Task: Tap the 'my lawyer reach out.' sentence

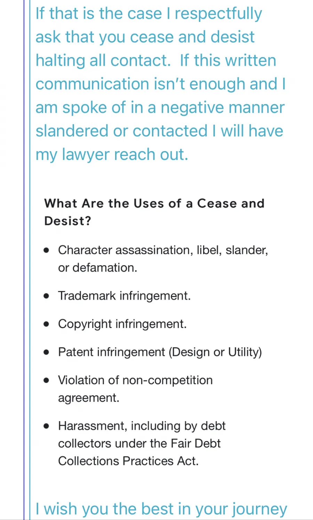Action: pos(112,155)
